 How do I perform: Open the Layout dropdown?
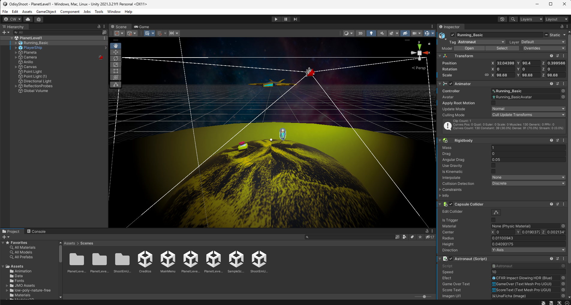click(556, 19)
